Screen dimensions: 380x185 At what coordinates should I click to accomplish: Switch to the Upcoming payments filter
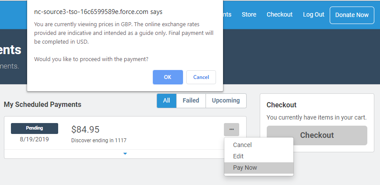226,101
